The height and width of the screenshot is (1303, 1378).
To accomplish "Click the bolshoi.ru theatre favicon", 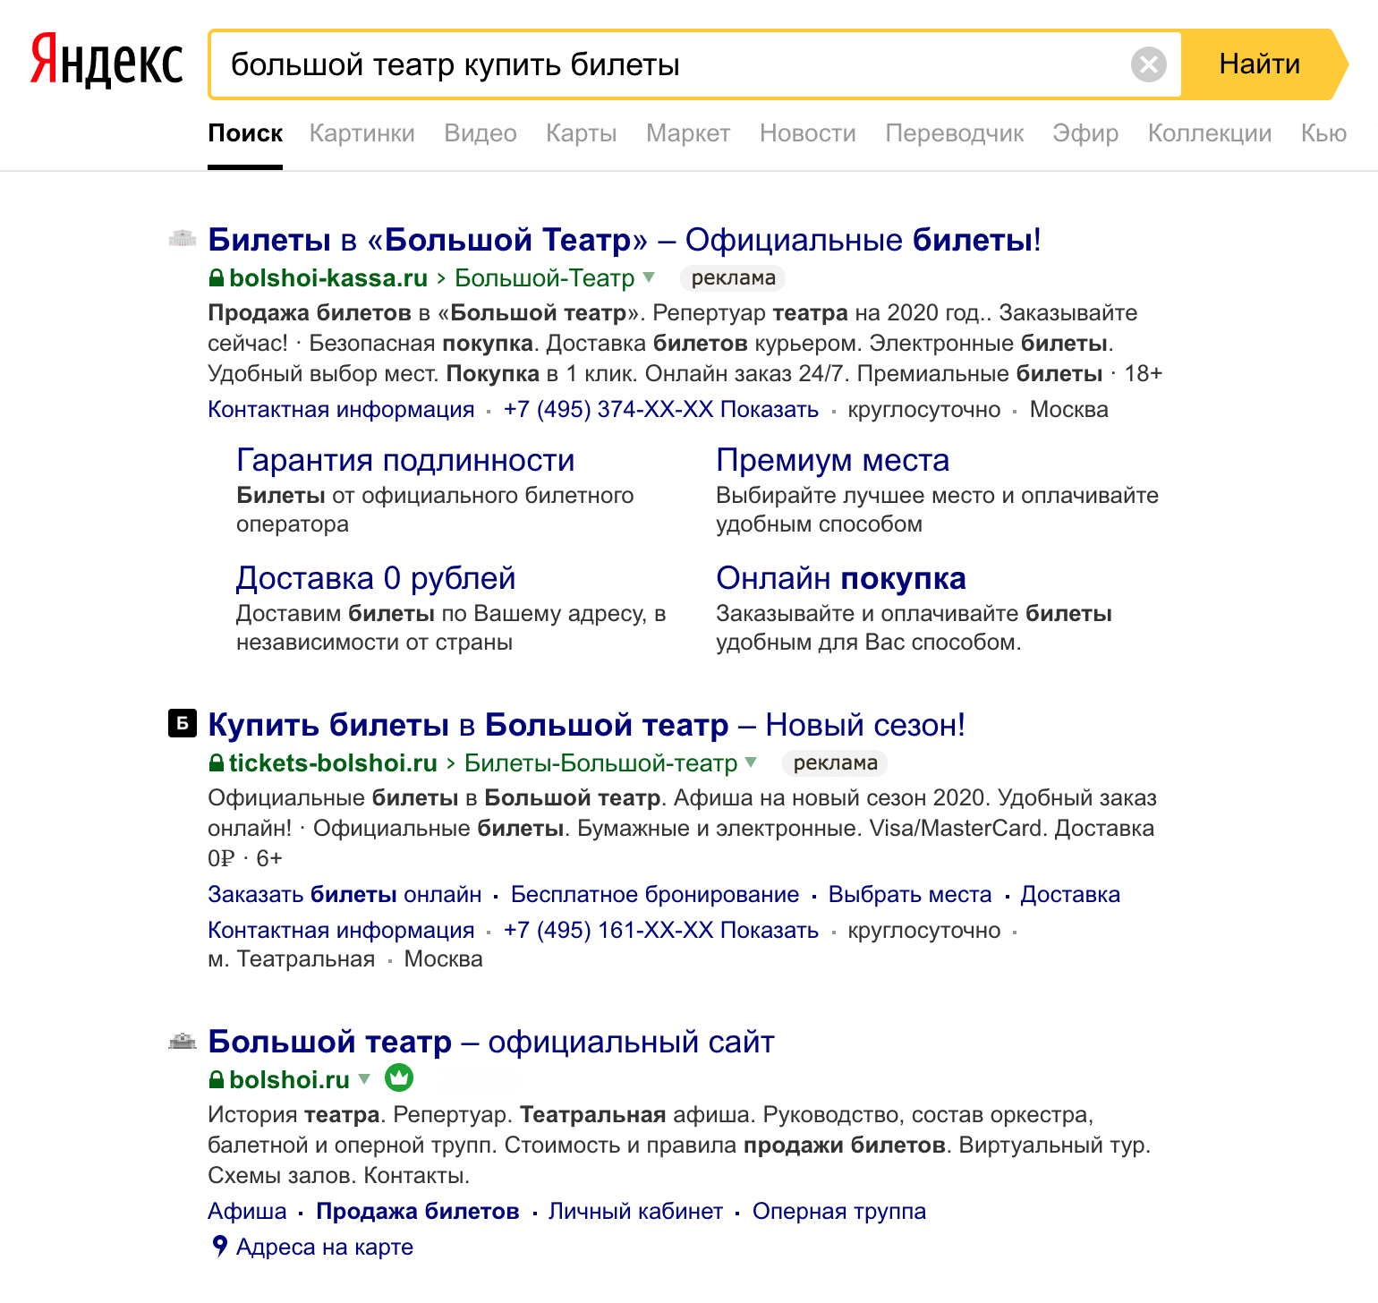I will tap(183, 1041).
